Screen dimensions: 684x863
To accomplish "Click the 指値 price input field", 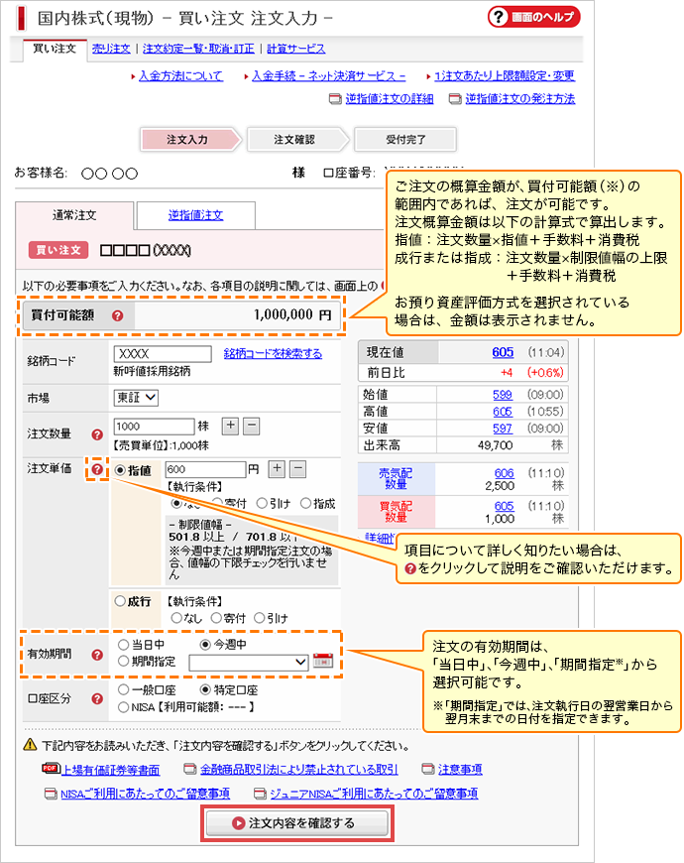I will 205,469.
